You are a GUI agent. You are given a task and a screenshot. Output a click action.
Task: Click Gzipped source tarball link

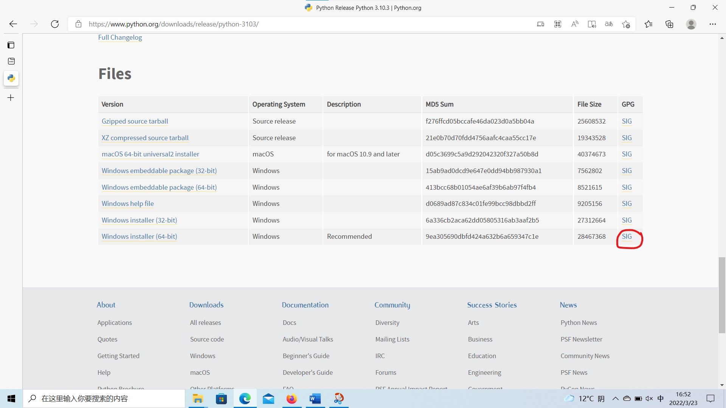coord(135,121)
